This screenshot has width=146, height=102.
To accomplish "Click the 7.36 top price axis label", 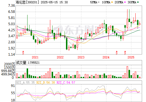I will pos(12,6).
